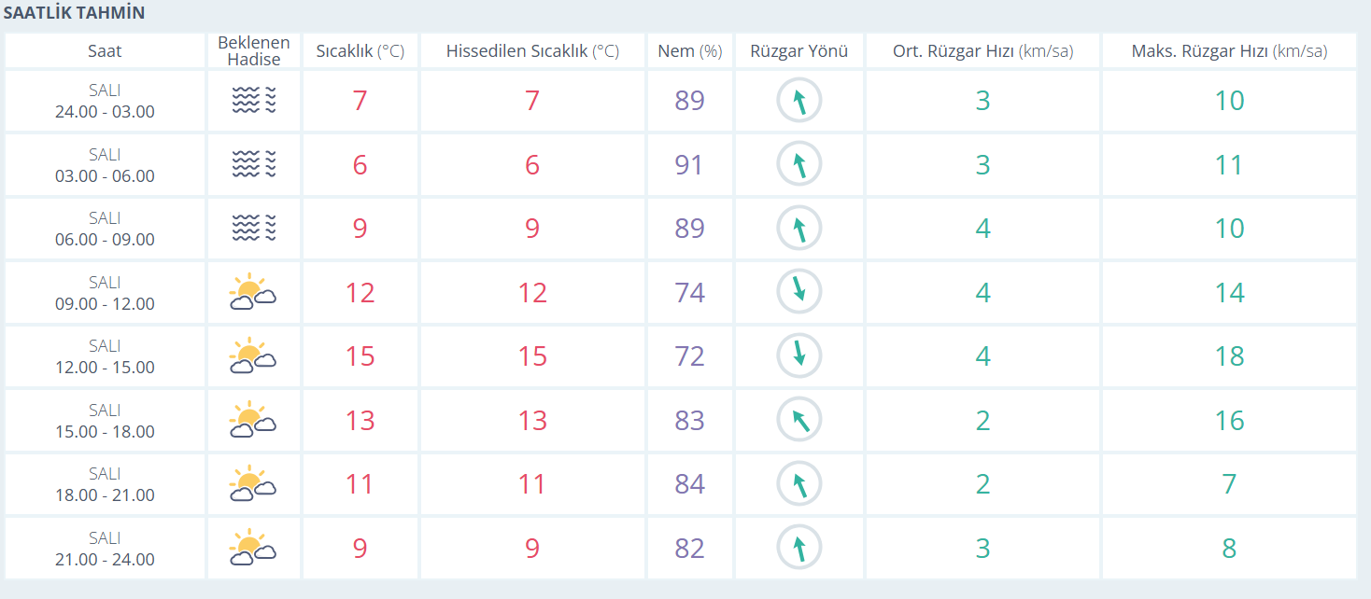
Task: Click the Maks. Rüzgar Hızı column header
Action: point(1229,51)
